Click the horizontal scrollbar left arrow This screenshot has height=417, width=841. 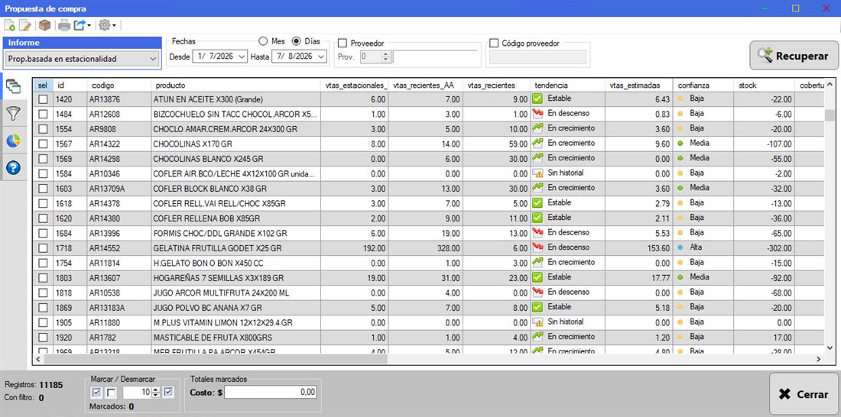38,359
